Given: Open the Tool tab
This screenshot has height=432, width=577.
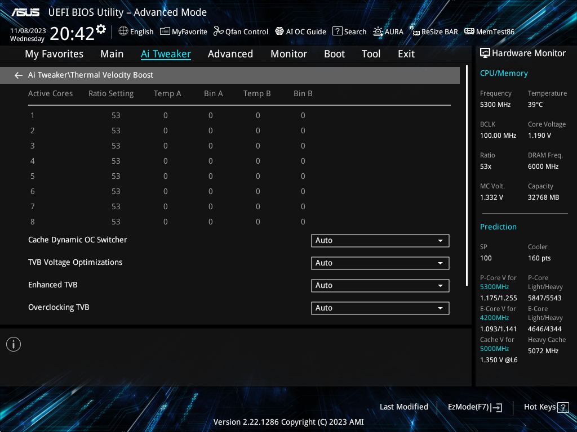Looking at the screenshot, I should tap(371, 54).
